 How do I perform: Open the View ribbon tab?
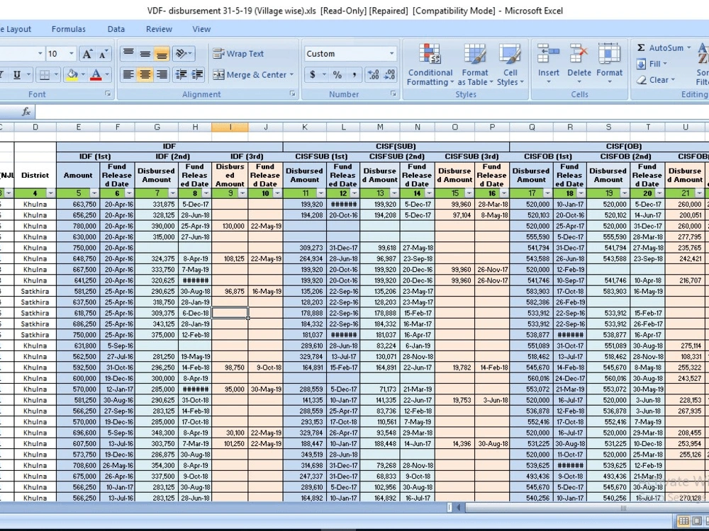pyautogui.click(x=201, y=29)
